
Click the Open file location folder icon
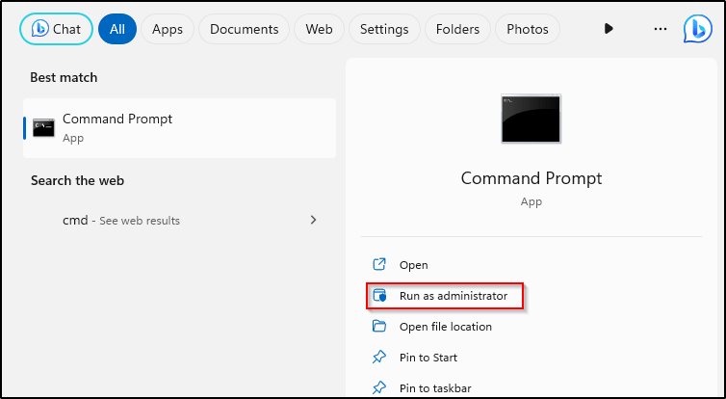(x=379, y=327)
